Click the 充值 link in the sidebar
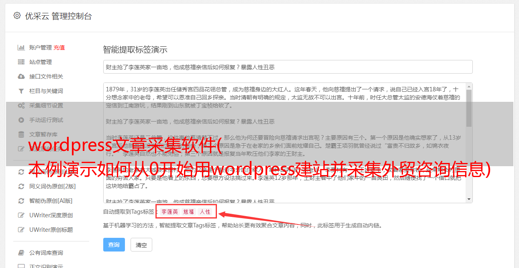519x268 pixels. pos(59,47)
